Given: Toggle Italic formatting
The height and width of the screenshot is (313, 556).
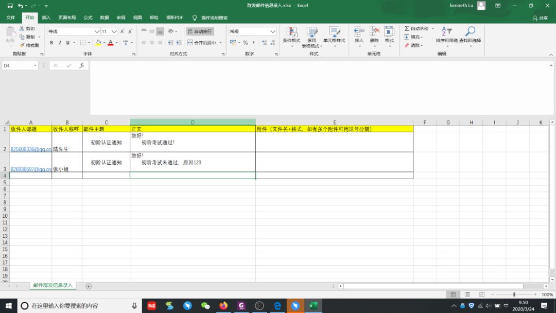Looking at the screenshot, I should tap(60, 43).
